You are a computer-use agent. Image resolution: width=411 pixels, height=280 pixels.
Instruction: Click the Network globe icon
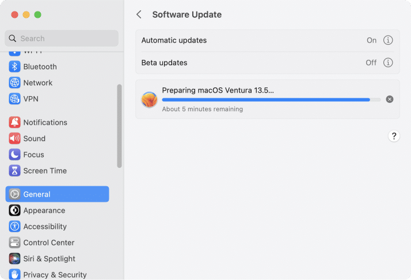14,83
